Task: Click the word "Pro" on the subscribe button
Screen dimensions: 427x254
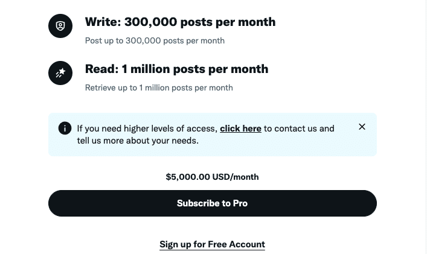Action: tap(240, 203)
